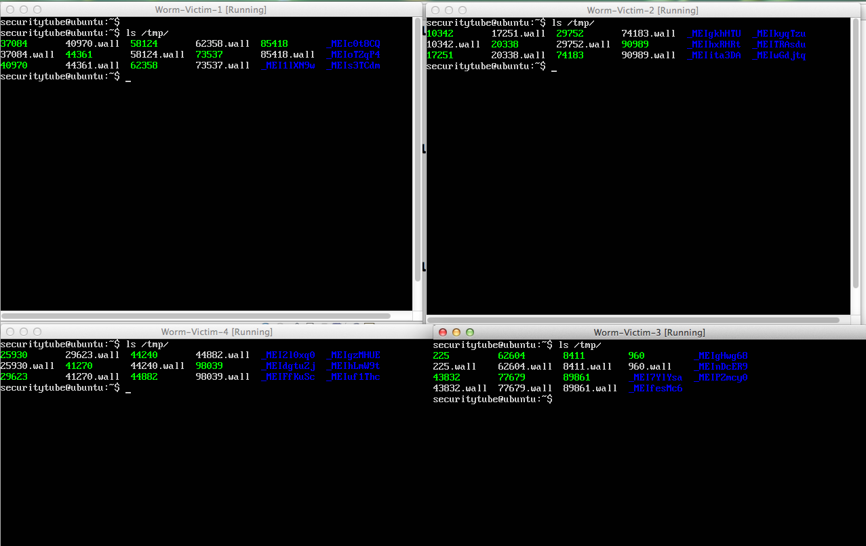Focus the Worm-Victim-1 window via its title bar
Image resolution: width=866 pixels, height=546 pixels.
(x=210, y=9)
